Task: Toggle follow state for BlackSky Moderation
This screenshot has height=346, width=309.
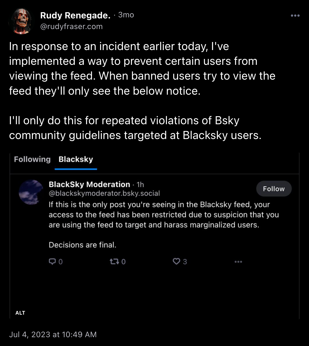Action: 274,189
